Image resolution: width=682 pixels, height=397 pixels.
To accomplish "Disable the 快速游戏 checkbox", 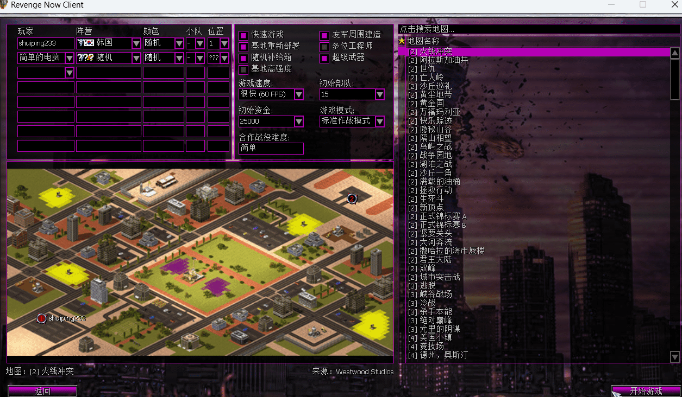I will (x=243, y=35).
